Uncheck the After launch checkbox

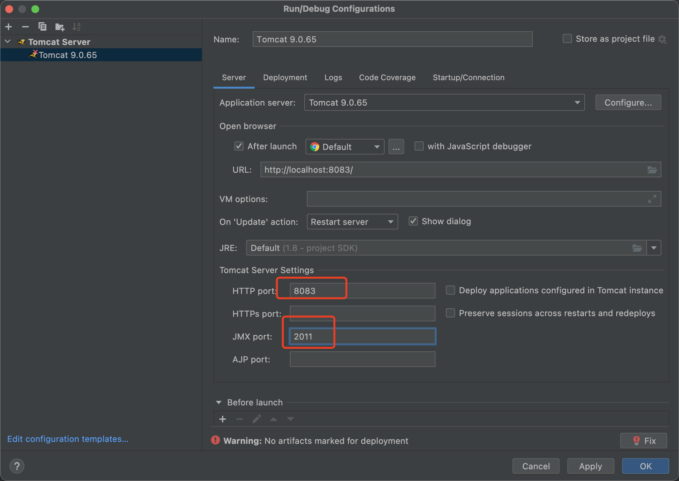(239, 146)
